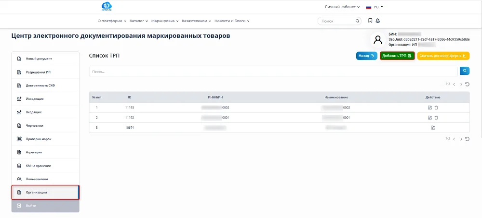Select ID cell 11192
This screenshot has width=482, height=218.
[130, 118]
